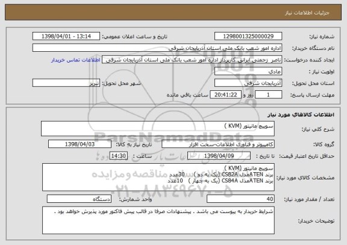Click the price validity date 1398/04/09
Screen dimensions: 347x245
[x=219, y=156]
